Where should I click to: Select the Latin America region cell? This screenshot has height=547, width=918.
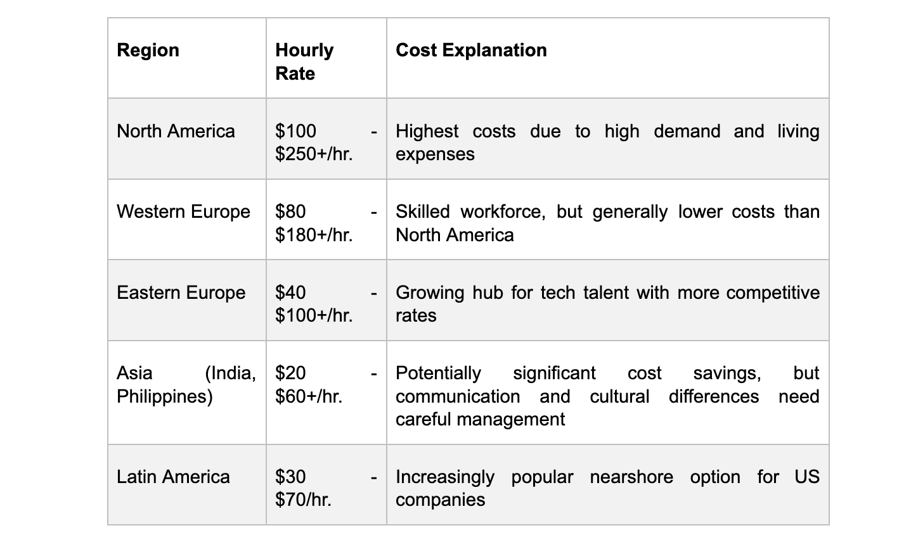[173, 477]
